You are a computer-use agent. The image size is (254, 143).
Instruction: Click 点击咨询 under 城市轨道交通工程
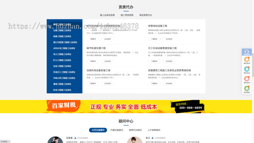[108, 61]
